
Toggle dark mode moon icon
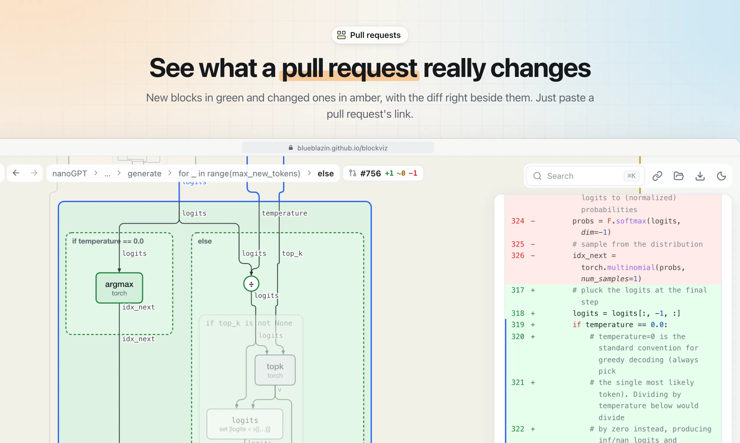coord(721,176)
